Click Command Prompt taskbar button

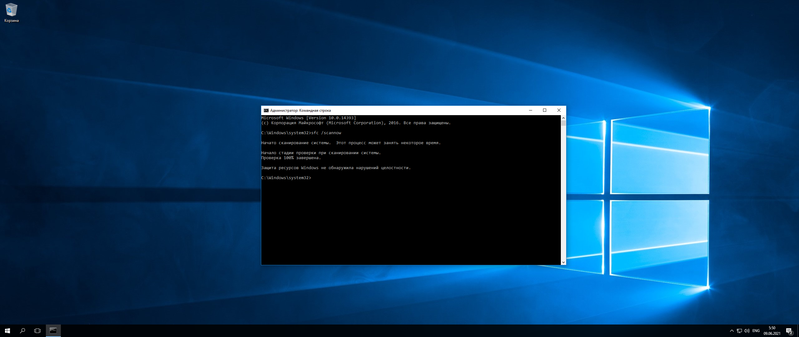coord(53,331)
